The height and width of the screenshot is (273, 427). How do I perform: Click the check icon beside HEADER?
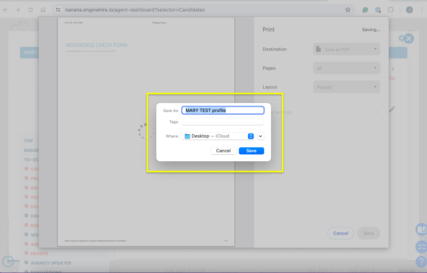click(26, 253)
